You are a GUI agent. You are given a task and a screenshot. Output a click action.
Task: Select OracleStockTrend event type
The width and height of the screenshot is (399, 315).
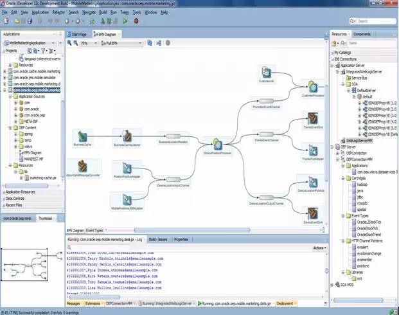(366, 235)
